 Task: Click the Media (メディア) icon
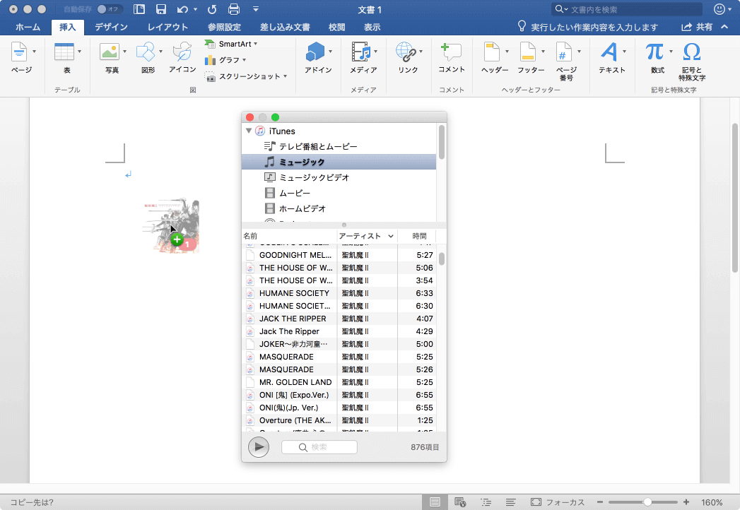(361, 52)
